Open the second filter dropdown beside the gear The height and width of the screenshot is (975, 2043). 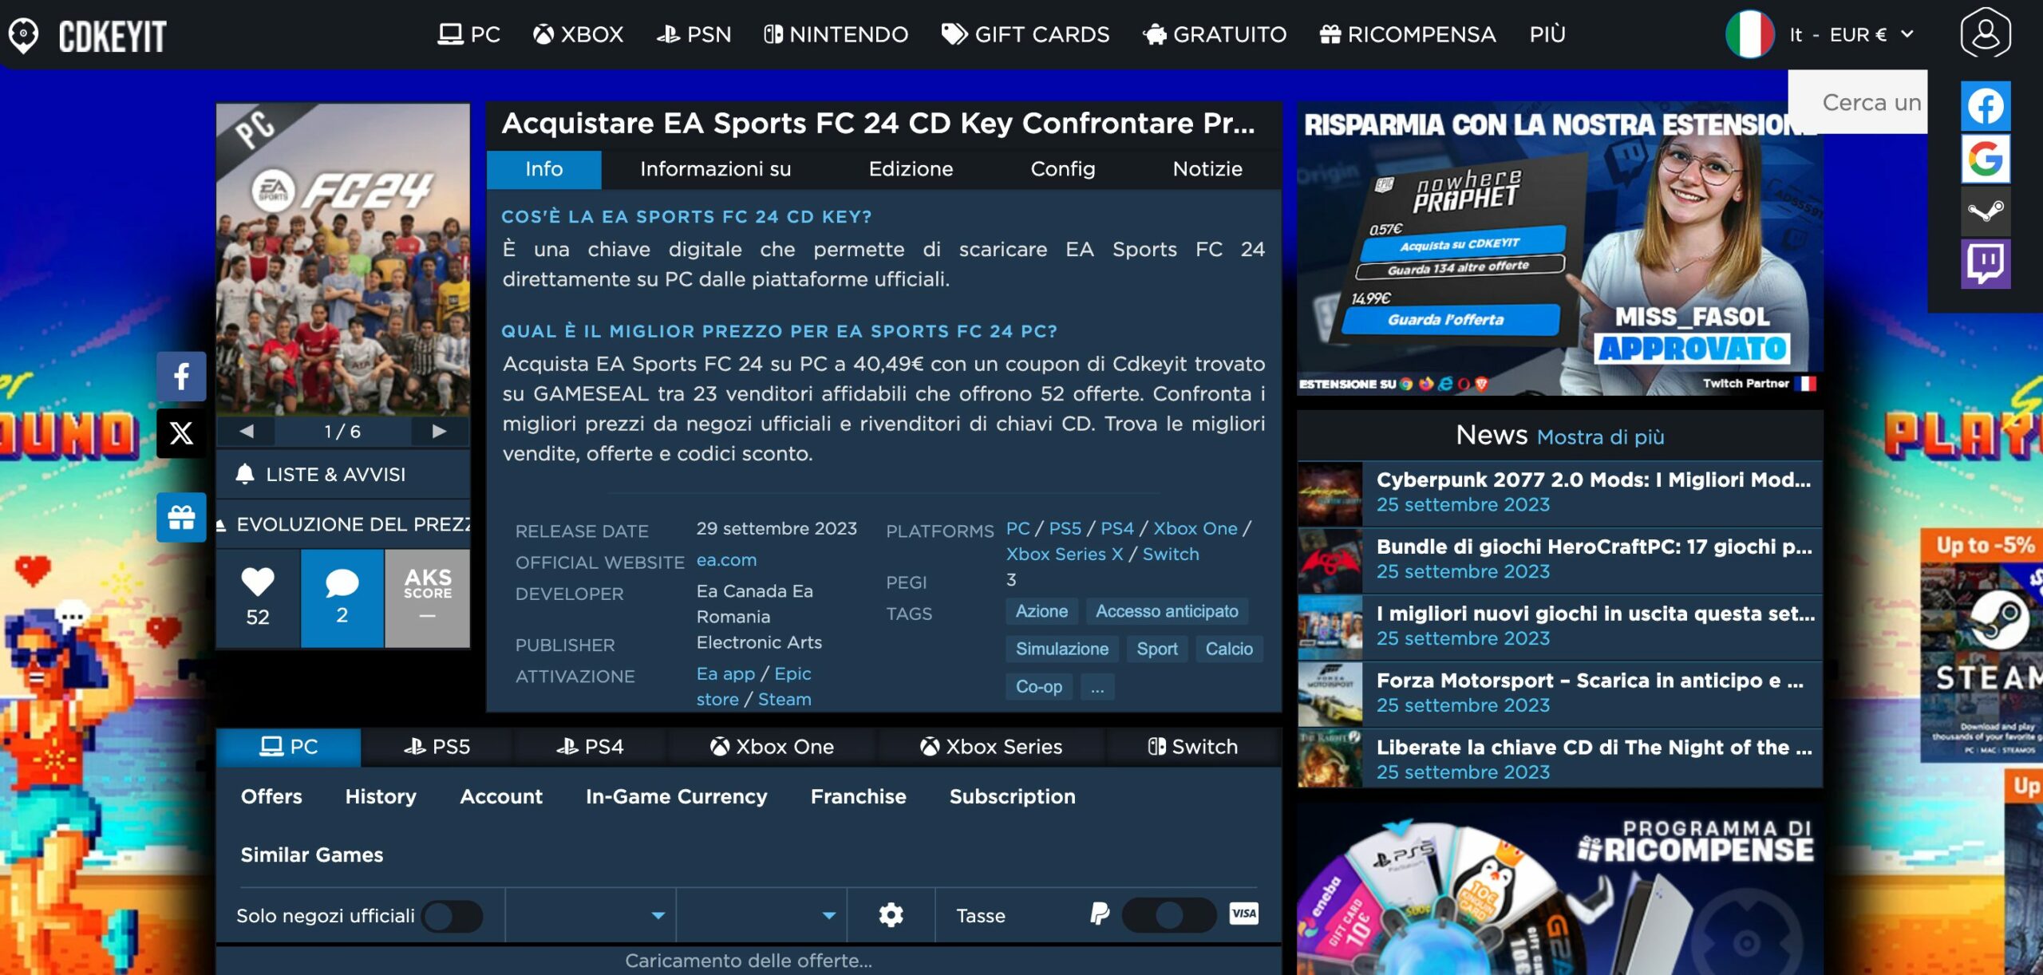point(761,915)
